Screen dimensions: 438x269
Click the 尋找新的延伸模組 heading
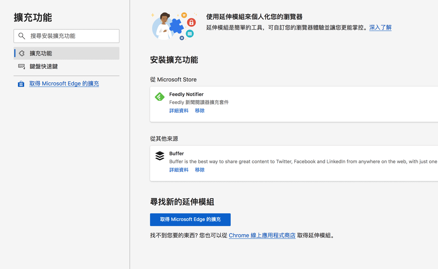pos(182,202)
